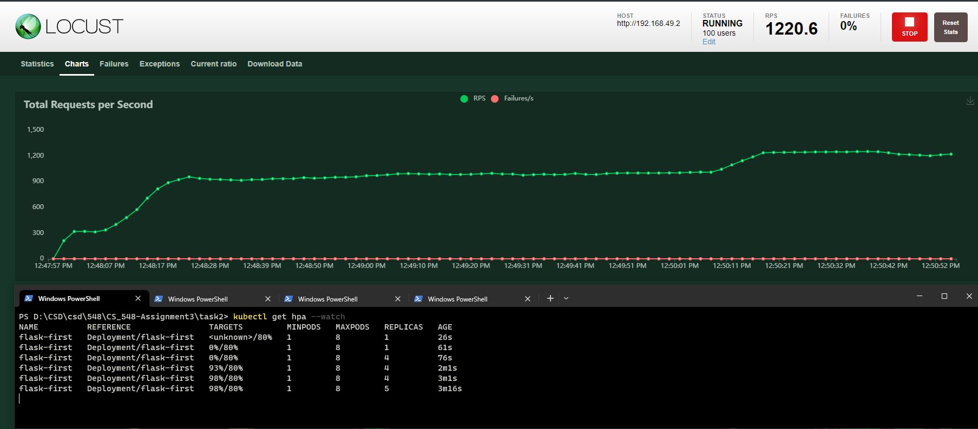
Task: Click the 12:49:00 PM time axis label
Action: click(366, 266)
